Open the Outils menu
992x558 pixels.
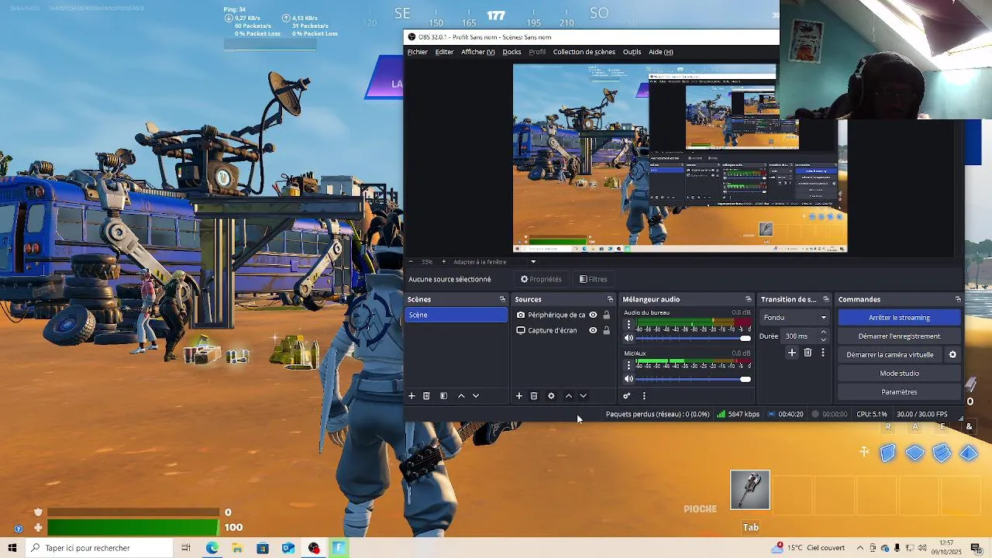(632, 52)
